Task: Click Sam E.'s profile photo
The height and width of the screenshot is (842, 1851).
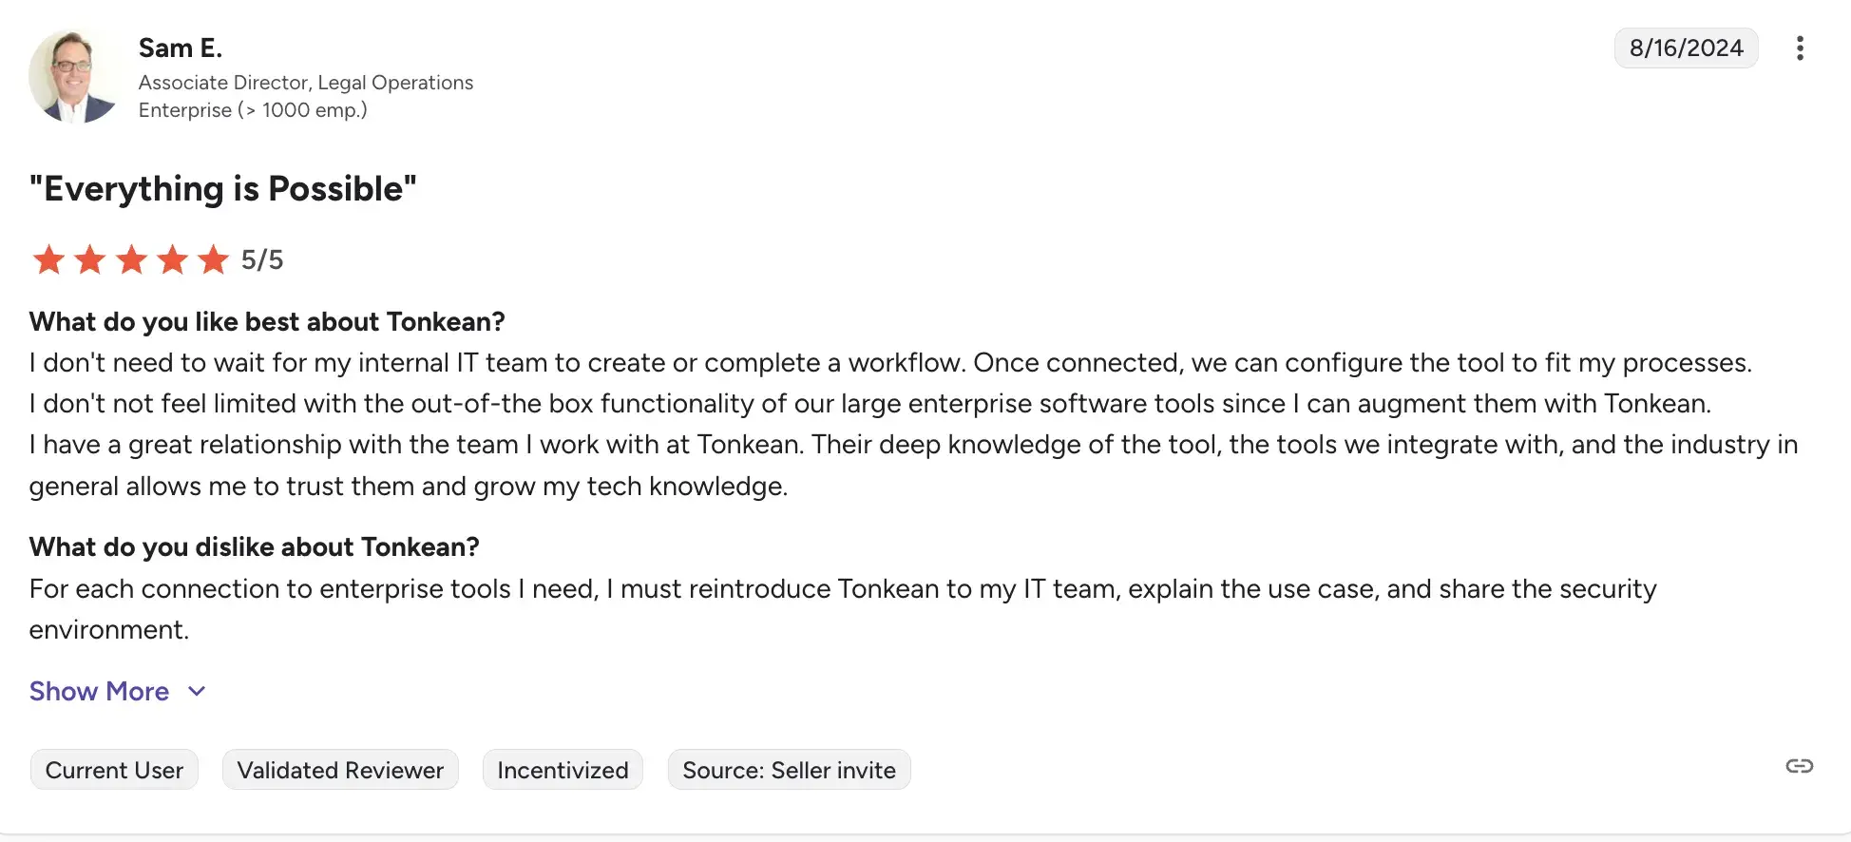Action: [73, 77]
